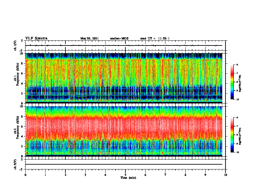This screenshot has width=254, height=196.
Task: Click the "7" minute tick label
Action: coord(165,175)
